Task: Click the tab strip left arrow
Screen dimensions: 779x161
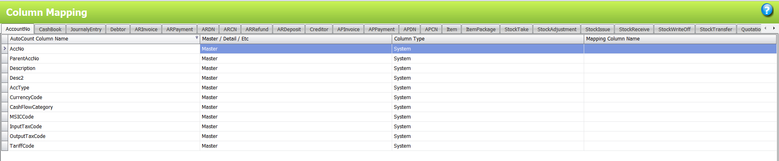Action: 765,28
